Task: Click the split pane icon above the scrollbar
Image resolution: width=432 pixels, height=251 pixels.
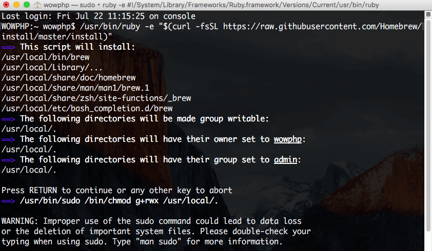Action: point(428,14)
